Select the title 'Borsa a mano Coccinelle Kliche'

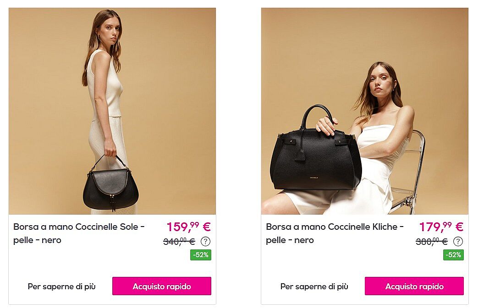[332, 227]
